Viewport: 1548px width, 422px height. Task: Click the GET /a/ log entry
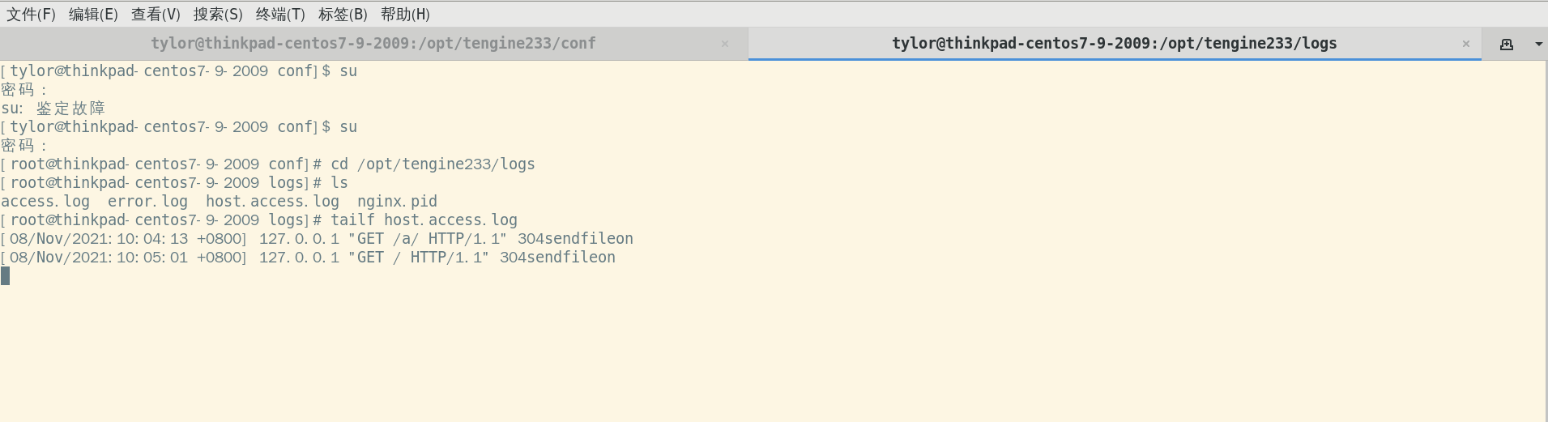pos(317,239)
